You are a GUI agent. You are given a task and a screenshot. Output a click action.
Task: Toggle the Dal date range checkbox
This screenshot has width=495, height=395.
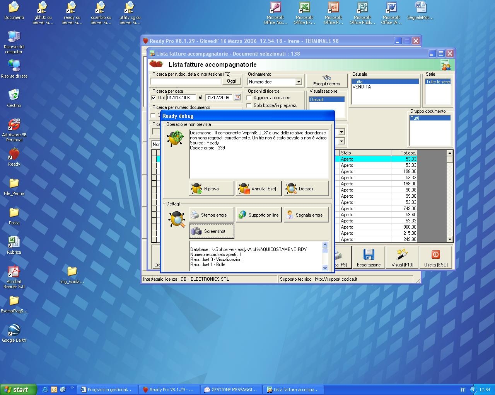(154, 98)
